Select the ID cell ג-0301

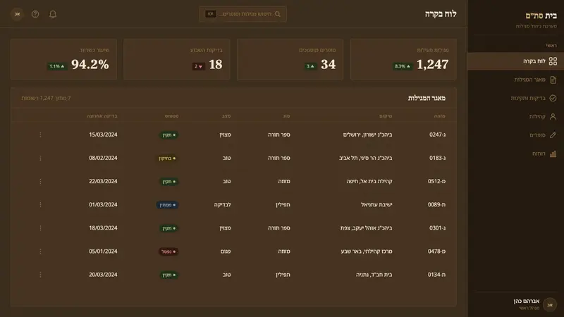click(437, 228)
